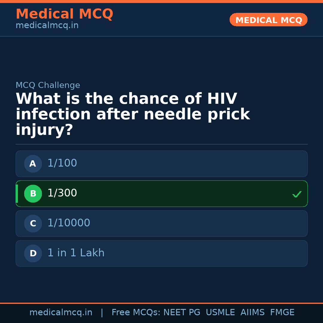This screenshot has height=323, width=323.
Task: Click AIIMS in the footer
Action: tap(252, 313)
